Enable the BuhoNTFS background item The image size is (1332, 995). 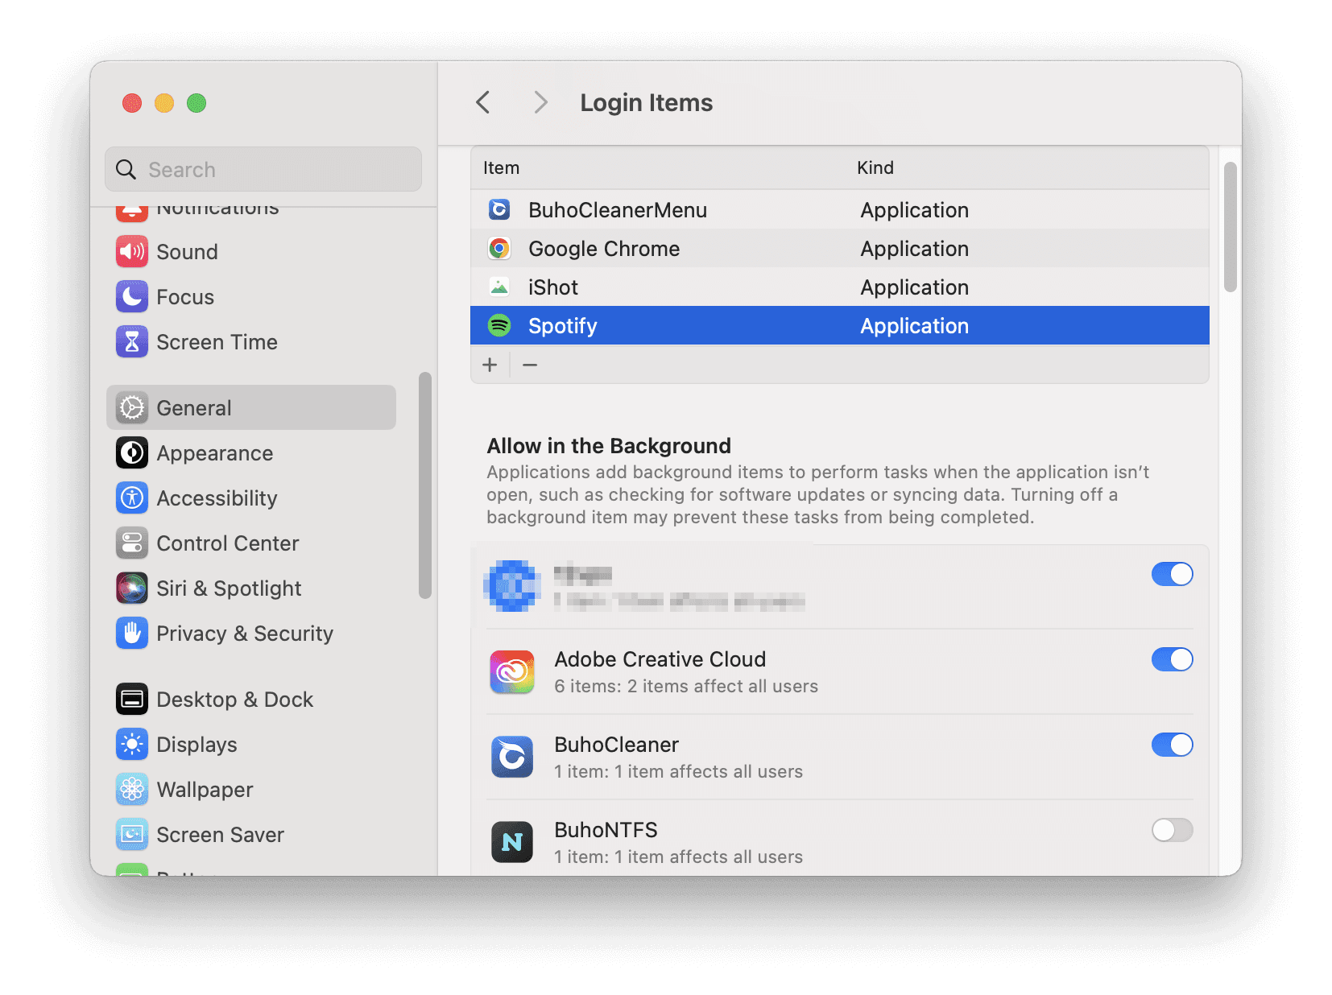[1173, 830]
